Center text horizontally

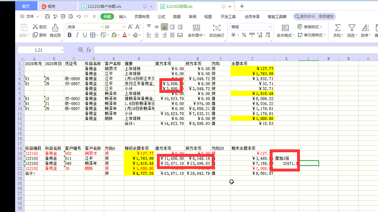pos(157,35)
